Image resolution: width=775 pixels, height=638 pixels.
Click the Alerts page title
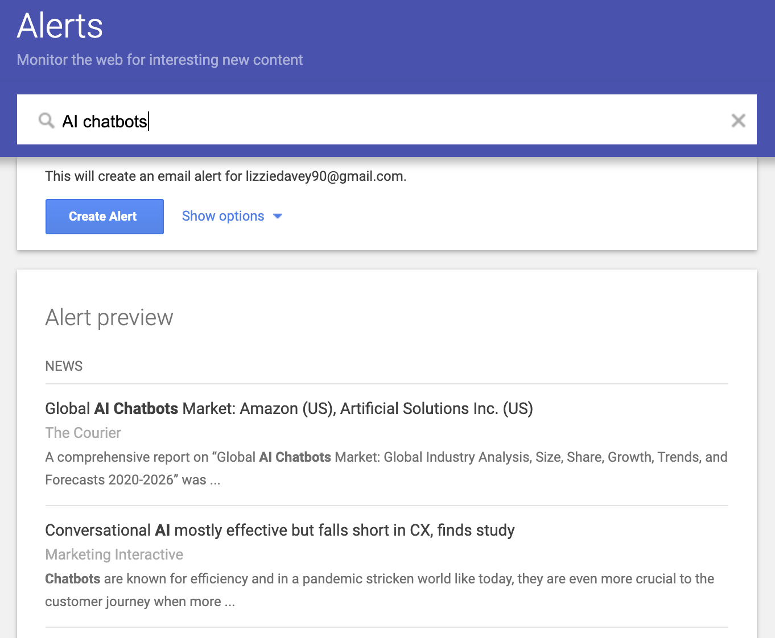coord(60,26)
